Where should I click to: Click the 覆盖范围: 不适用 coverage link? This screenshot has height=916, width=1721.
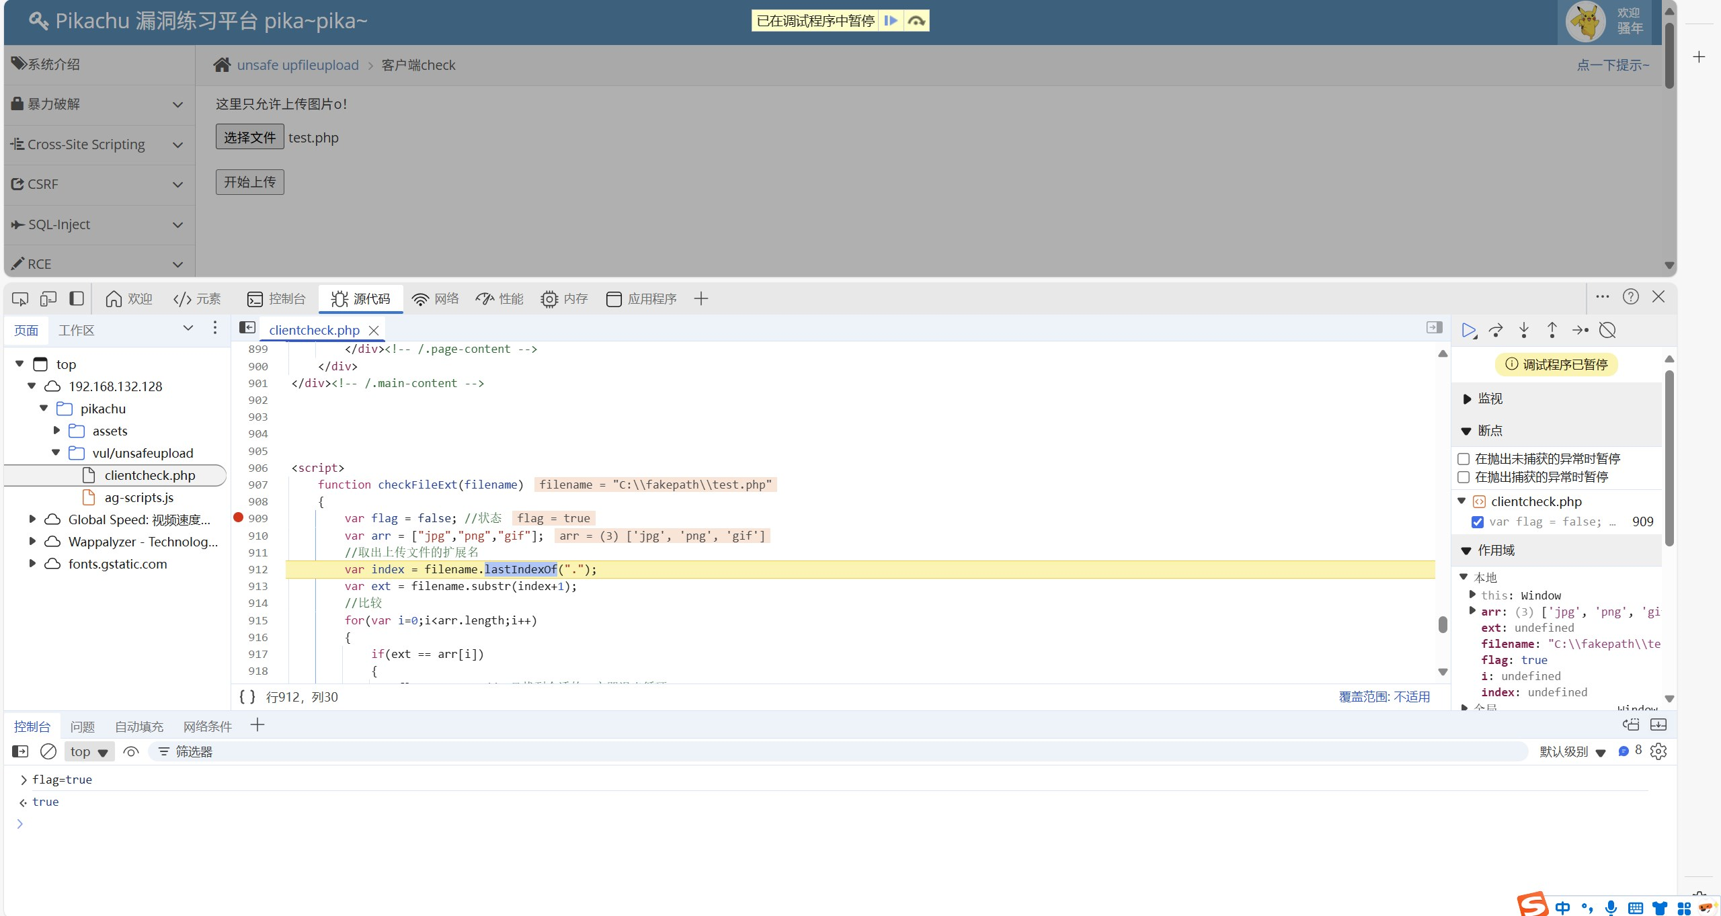tap(1384, 697)
